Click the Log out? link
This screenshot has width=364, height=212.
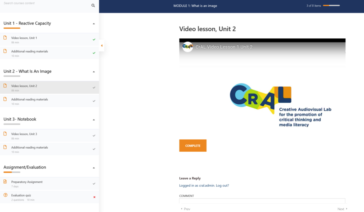[x=222, y=185]
